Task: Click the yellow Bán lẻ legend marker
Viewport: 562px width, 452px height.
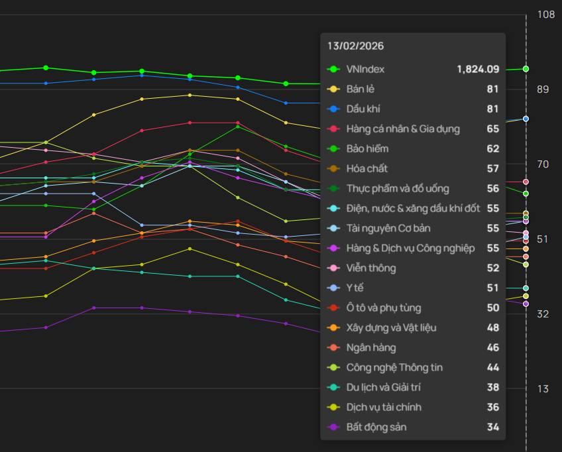Action: 334,89
